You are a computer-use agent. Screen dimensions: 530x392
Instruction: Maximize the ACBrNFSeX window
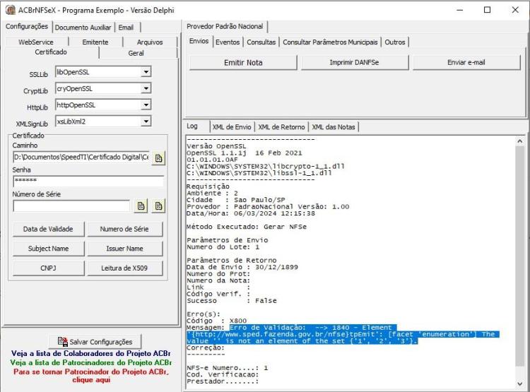[487, 10]
